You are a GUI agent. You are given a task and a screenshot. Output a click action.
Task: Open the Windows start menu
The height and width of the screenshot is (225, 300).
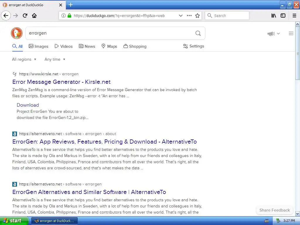coord(14,221)
